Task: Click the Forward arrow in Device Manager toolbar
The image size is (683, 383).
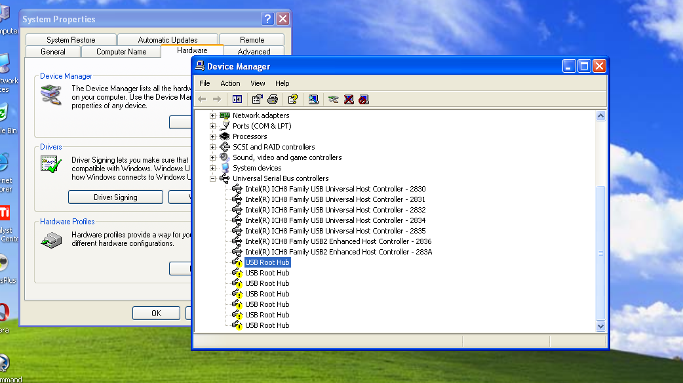Action: tap(217, 99)
